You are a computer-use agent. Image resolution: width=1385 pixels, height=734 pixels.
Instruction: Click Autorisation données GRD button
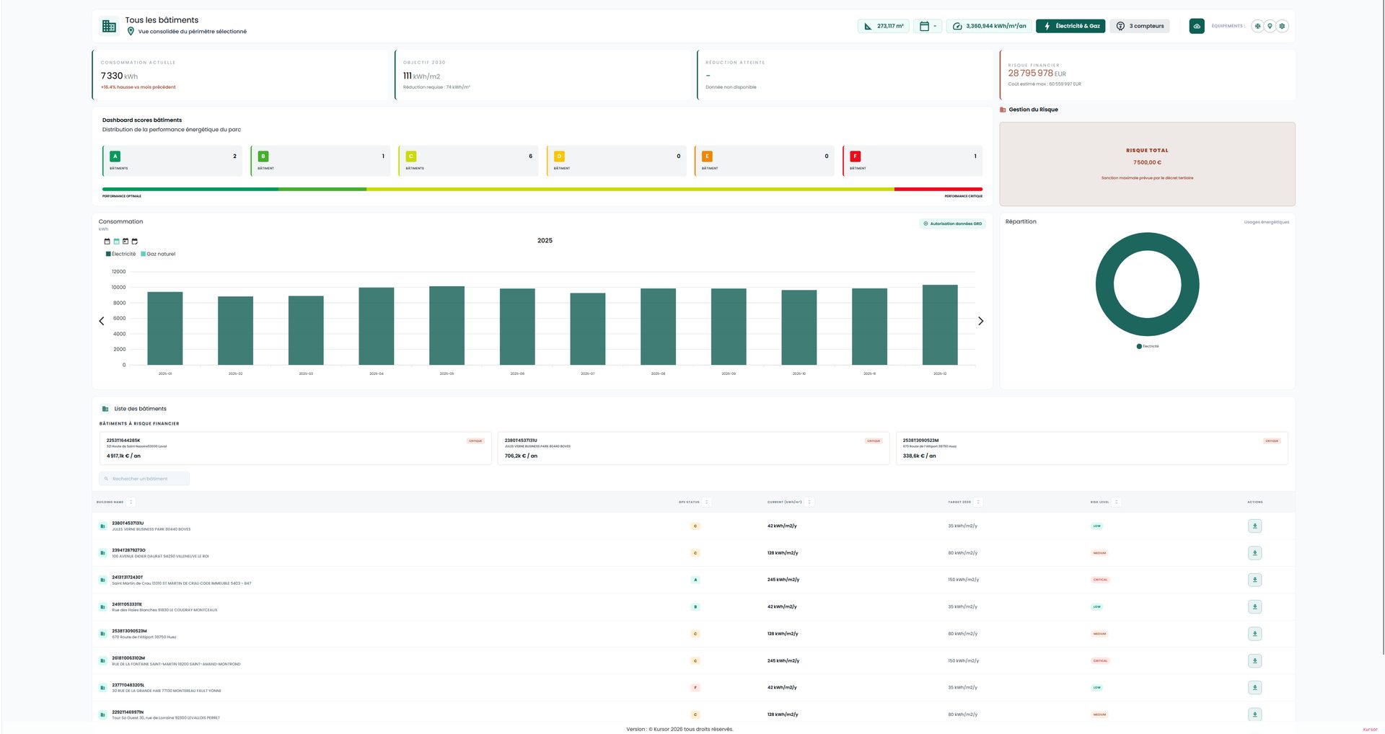(952, 224)
